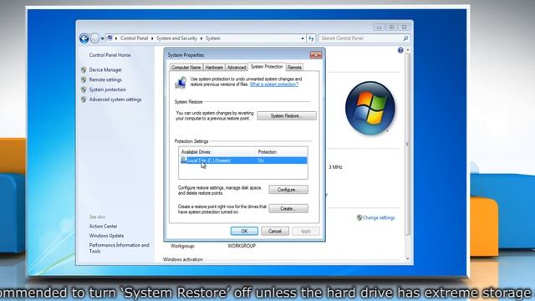Screen dimensions: 535x301
Task: Switch to the Computer Name tab
Action: tap(186, 68)
